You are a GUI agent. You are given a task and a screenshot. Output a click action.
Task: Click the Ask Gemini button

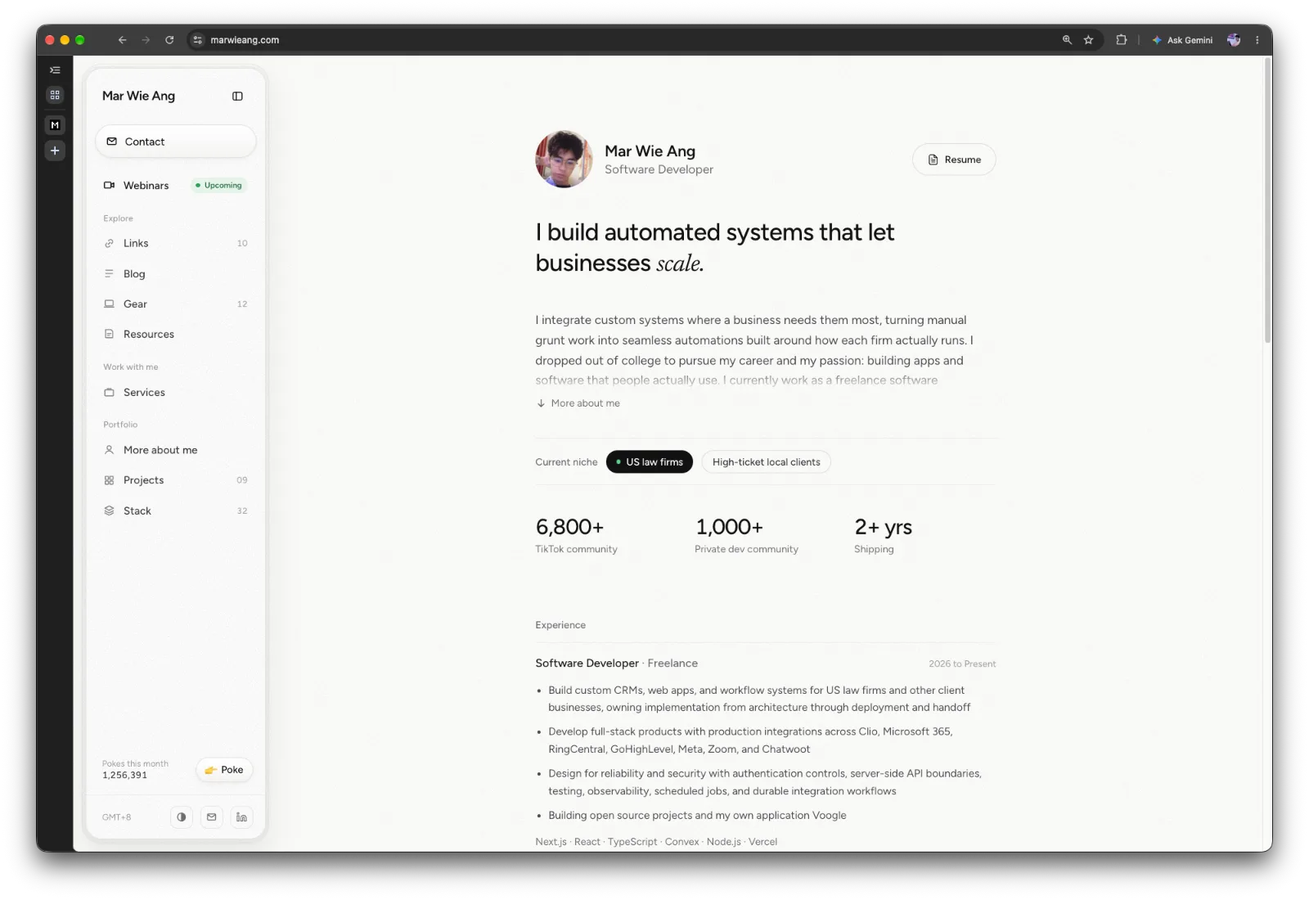click(x=1182, y=40)
